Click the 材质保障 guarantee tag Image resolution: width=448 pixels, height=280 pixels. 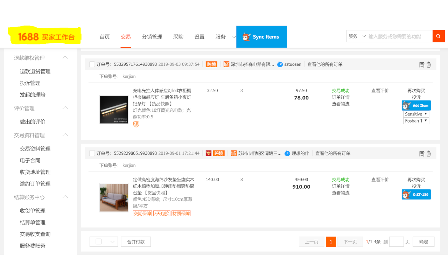181,213
